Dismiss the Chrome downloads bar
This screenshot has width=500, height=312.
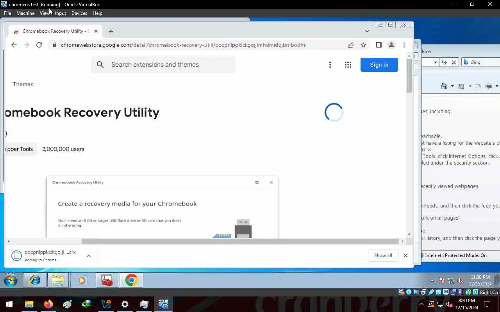(405, 255)
